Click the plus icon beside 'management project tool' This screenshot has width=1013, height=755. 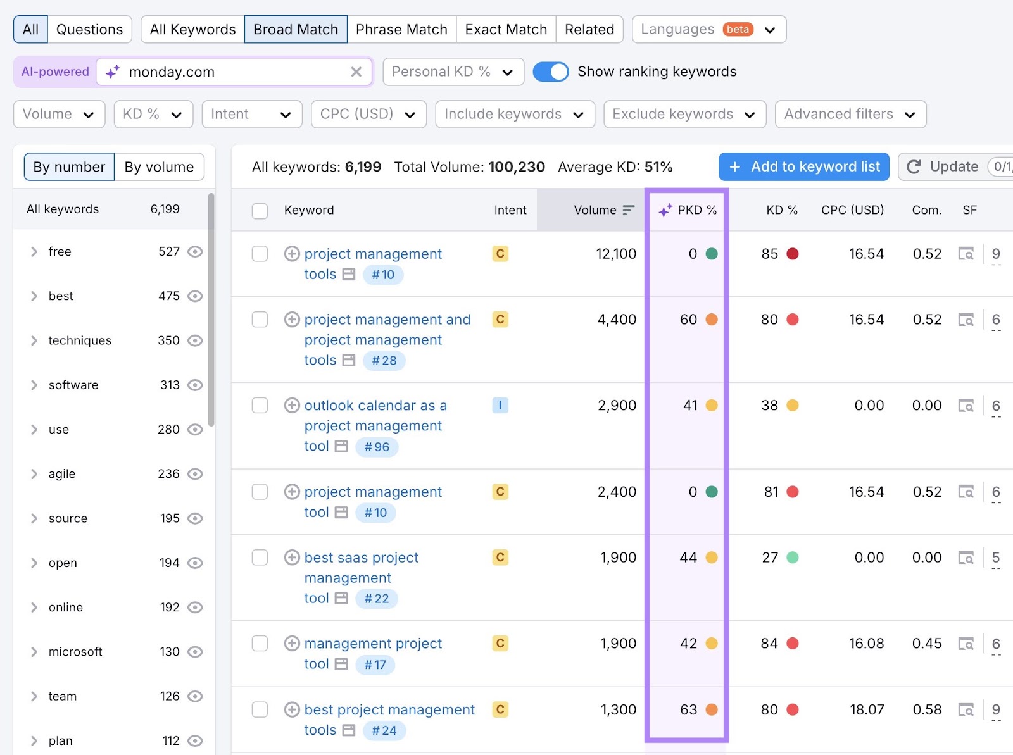point(292,644)
